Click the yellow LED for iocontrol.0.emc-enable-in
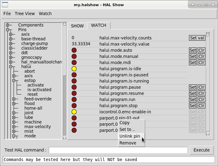The image size is (218, 166). pos(74,112)
